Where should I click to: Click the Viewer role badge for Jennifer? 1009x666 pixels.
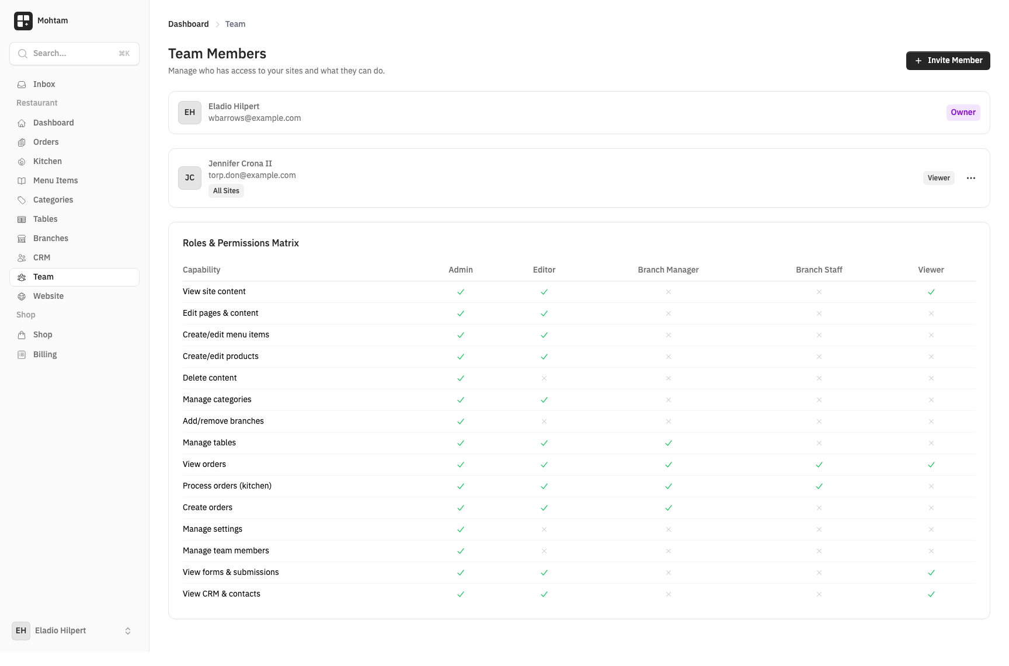tap(938, 178)
